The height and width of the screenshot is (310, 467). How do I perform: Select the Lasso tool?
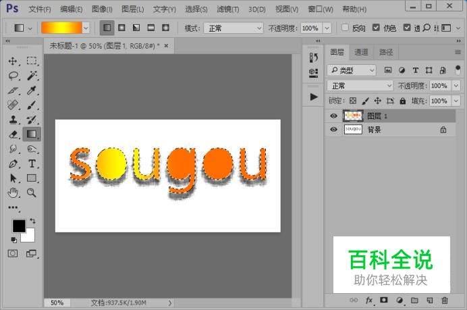coord(13,76)
